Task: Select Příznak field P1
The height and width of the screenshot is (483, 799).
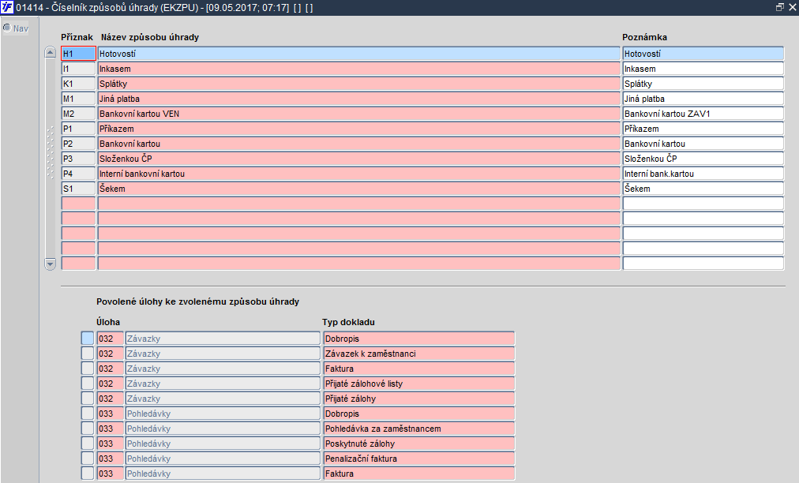Action: 78,129
